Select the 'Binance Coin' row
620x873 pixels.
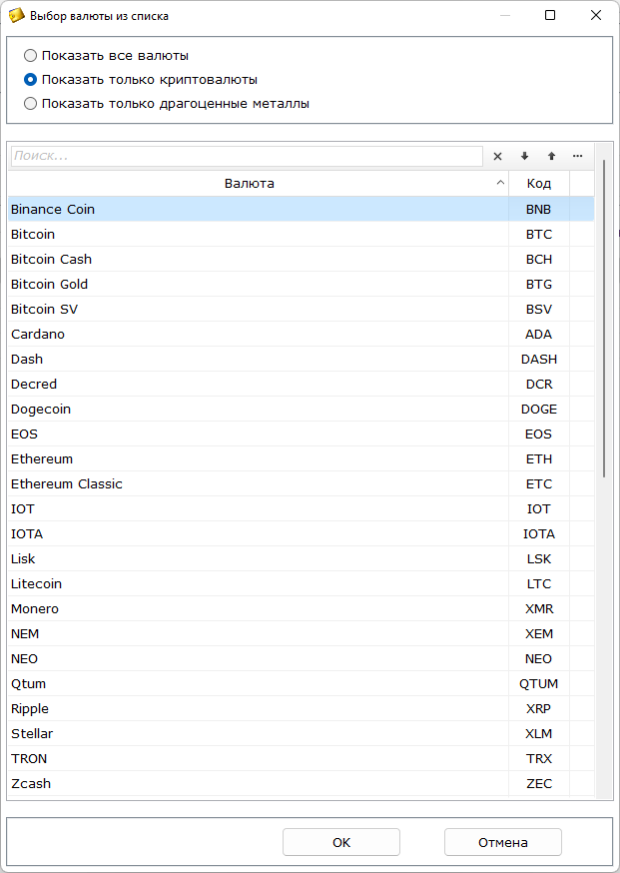pos(302,210)
